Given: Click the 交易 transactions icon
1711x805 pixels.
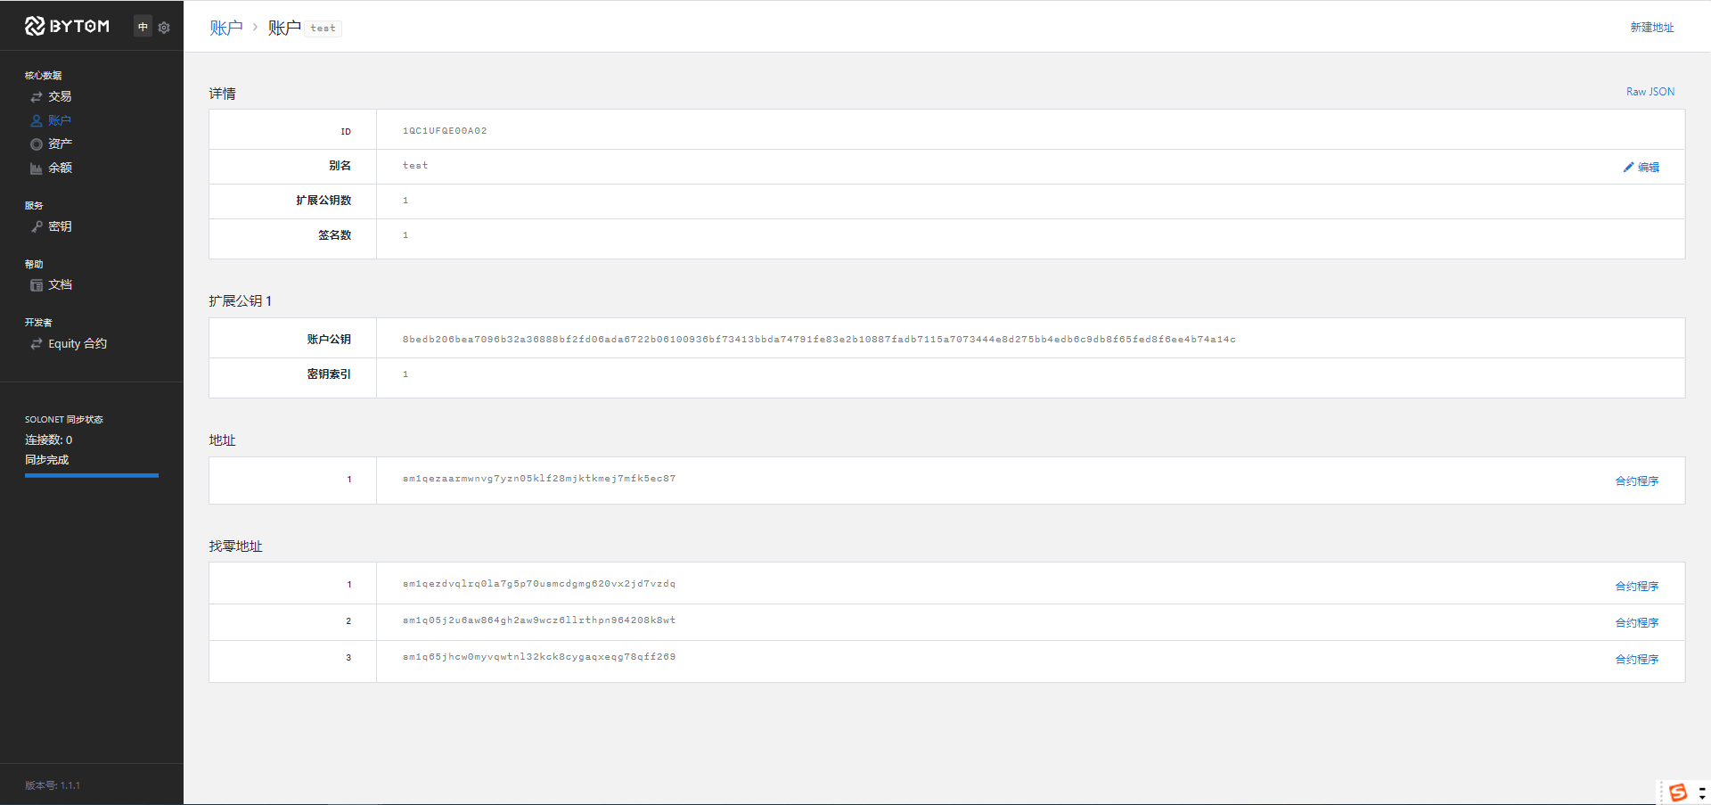Looking at the screenshot, I should point(37,96).
